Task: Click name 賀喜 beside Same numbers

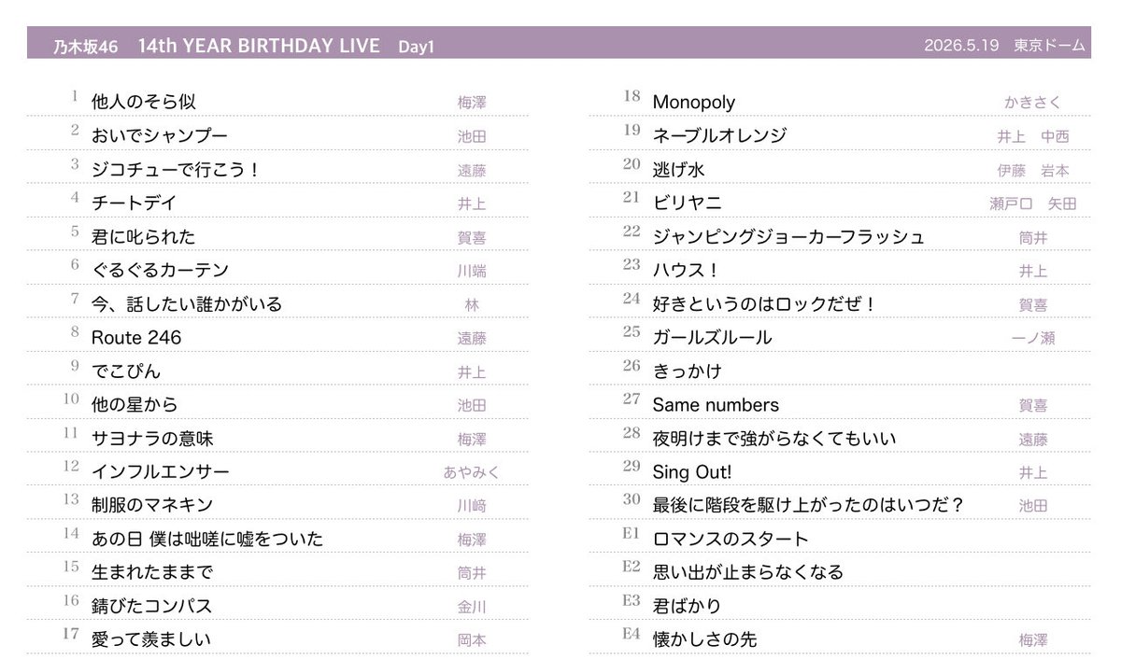Action: point(1033,405)
